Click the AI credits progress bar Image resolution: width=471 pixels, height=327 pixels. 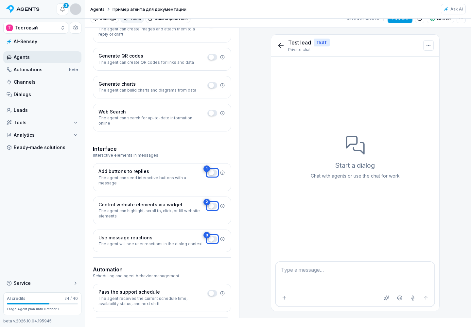coord(42,304)
